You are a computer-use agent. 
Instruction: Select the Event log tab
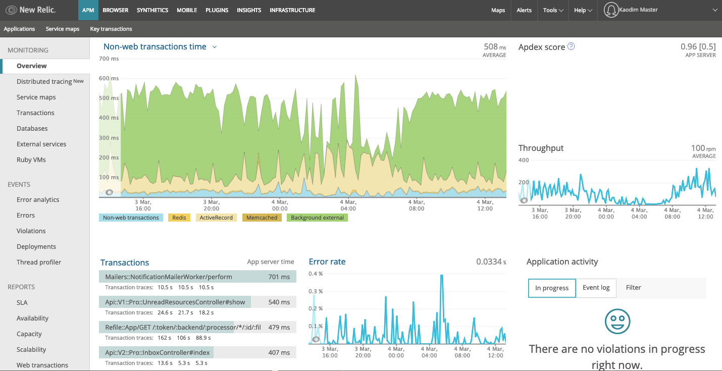click(596, 288)
